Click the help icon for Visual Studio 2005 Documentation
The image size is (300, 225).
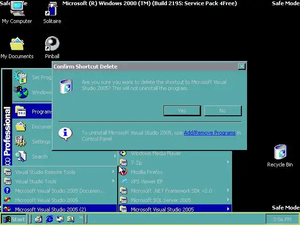tap(7, 190)
